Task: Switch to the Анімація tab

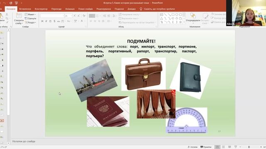Action: tap(70, 9)
